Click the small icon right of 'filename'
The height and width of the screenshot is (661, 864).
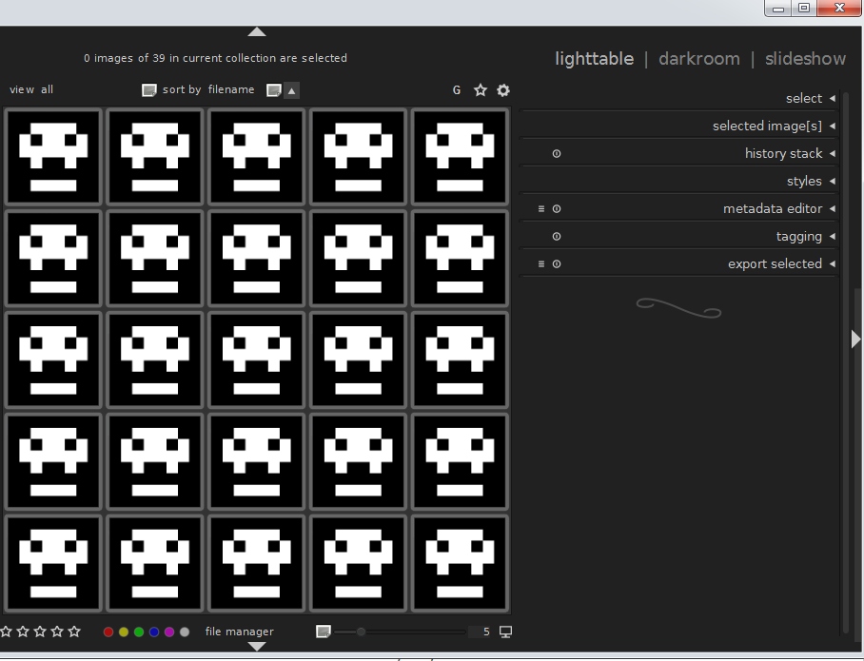(x=274, y=90)
